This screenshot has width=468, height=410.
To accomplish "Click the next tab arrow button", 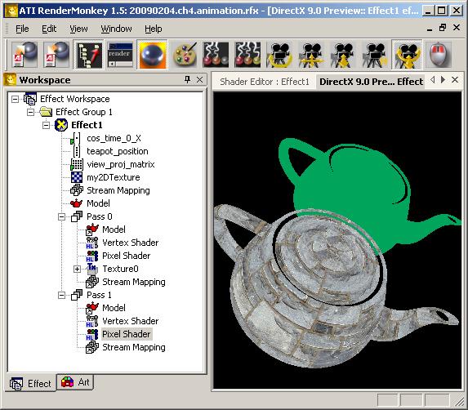I will (443, 80).
